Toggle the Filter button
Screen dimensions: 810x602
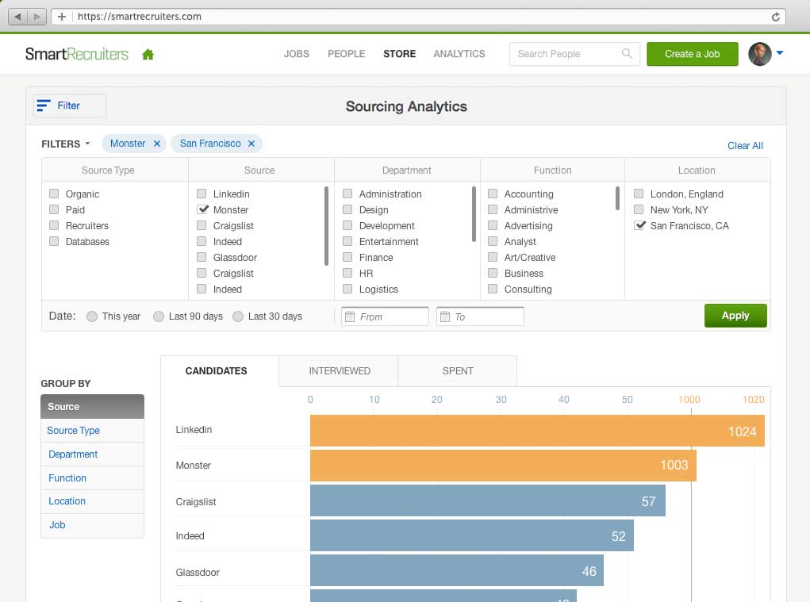(71, 105)
